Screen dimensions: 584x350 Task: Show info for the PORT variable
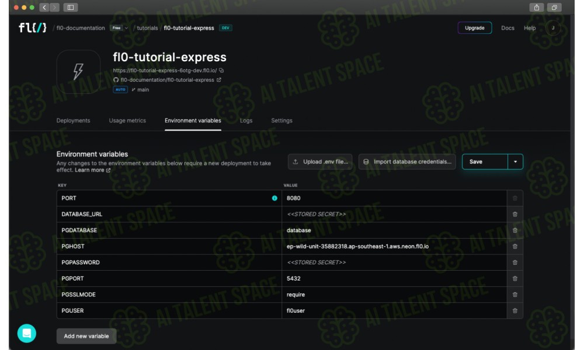[274, 198]
